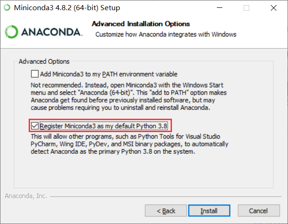Click the ANACONDA wordmark in the header
This screenshot has width=288, height=224.
click(51, 31)
